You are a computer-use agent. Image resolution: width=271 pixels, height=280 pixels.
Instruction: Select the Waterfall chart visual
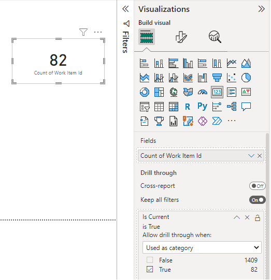pyautogui.click(x=203, y=78)
